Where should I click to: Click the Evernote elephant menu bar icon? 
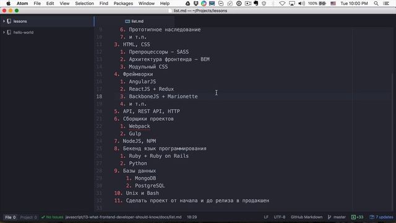256,3
